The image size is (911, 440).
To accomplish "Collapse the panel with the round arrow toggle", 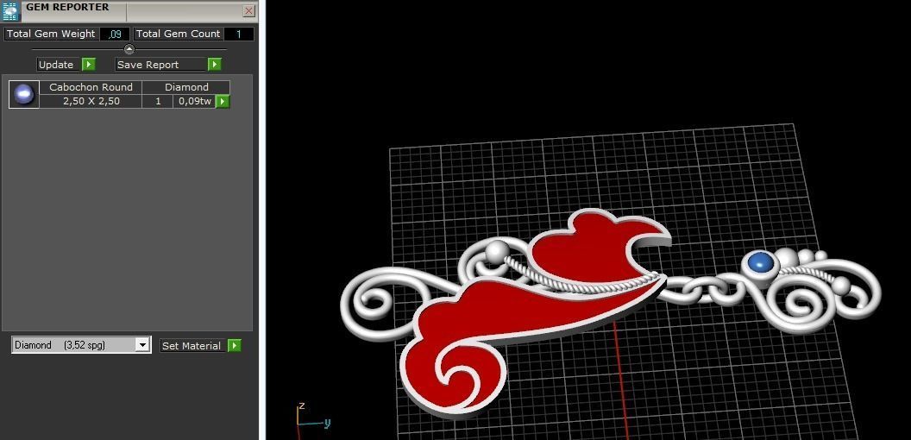I will click(x=129, y=49).
